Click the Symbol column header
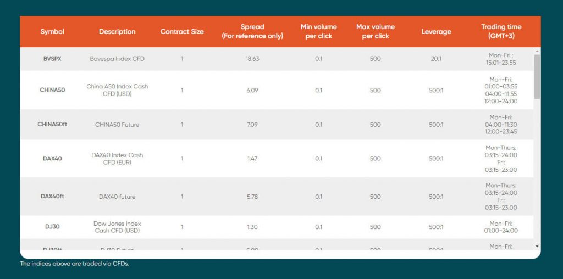This screenshot has height=279, width=563. coord(52,31)
